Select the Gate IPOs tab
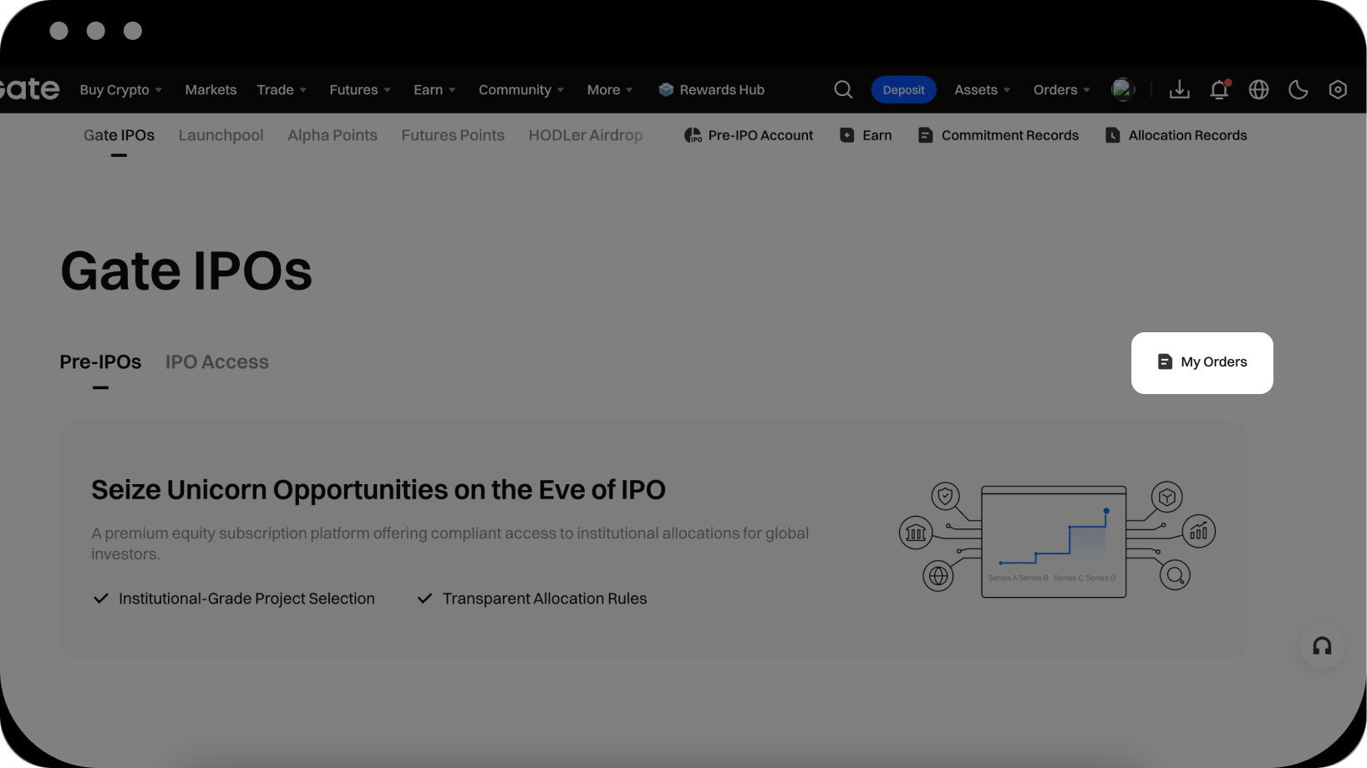This screenshot has width=1367, height=768. (119, 135)
